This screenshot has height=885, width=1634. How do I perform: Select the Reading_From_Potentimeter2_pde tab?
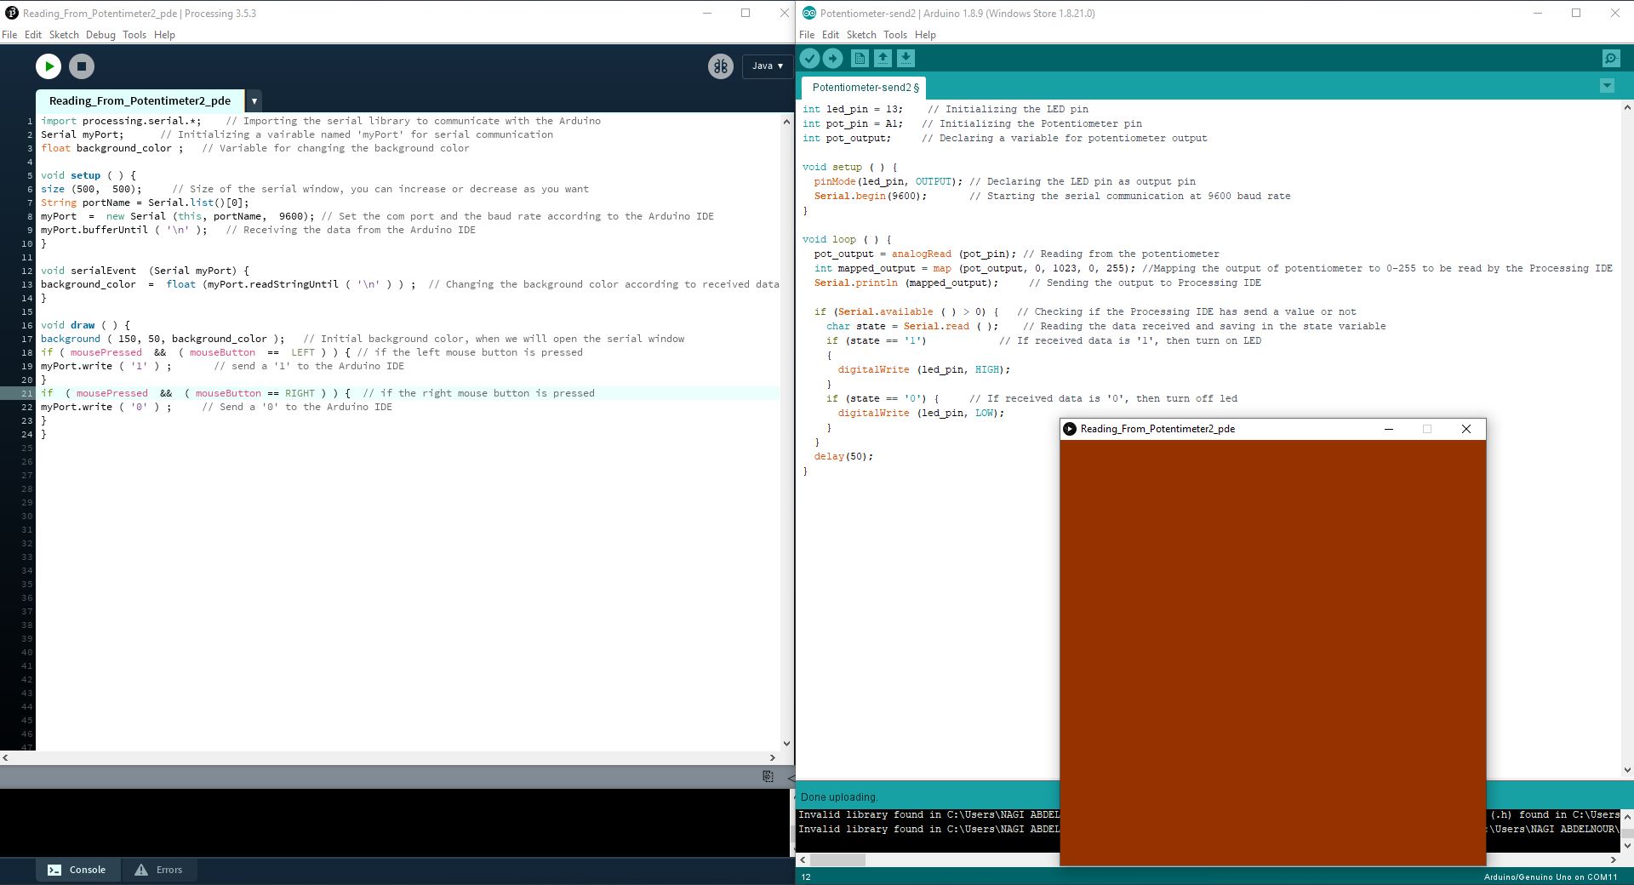[x=140, y=100]
